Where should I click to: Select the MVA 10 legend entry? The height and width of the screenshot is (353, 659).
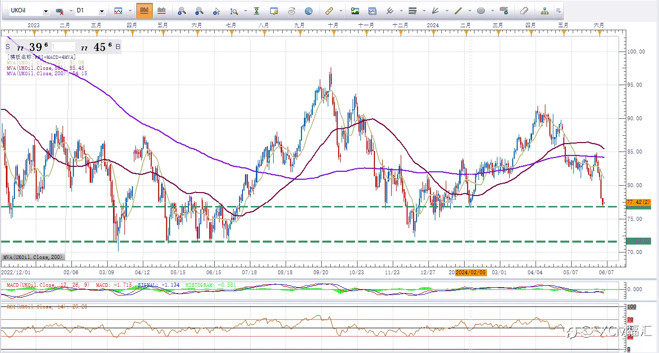point(46,62)
